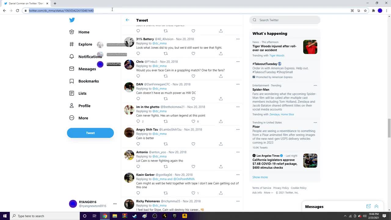The width and height of the screenshot is (391, 220).
Task: Open California legislators news thumbnail
Action: [310, 161]
